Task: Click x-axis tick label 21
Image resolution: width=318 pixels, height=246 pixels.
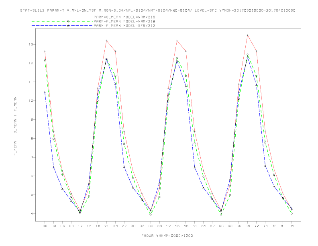Action: 106,226
